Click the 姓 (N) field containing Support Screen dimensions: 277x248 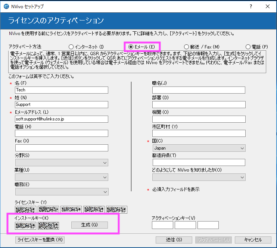(x=62, y=104)
